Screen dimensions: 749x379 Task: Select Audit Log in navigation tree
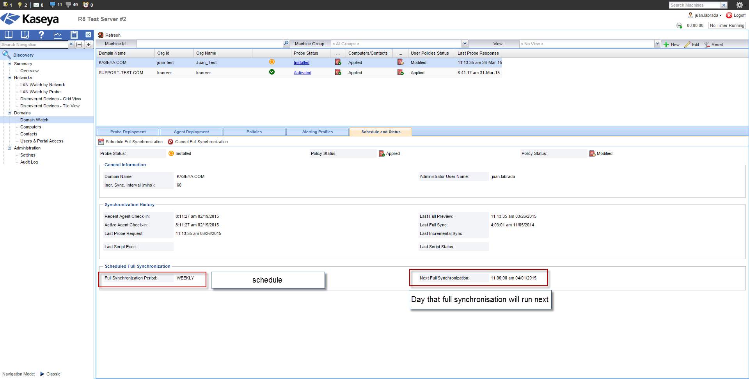point(29,162)
